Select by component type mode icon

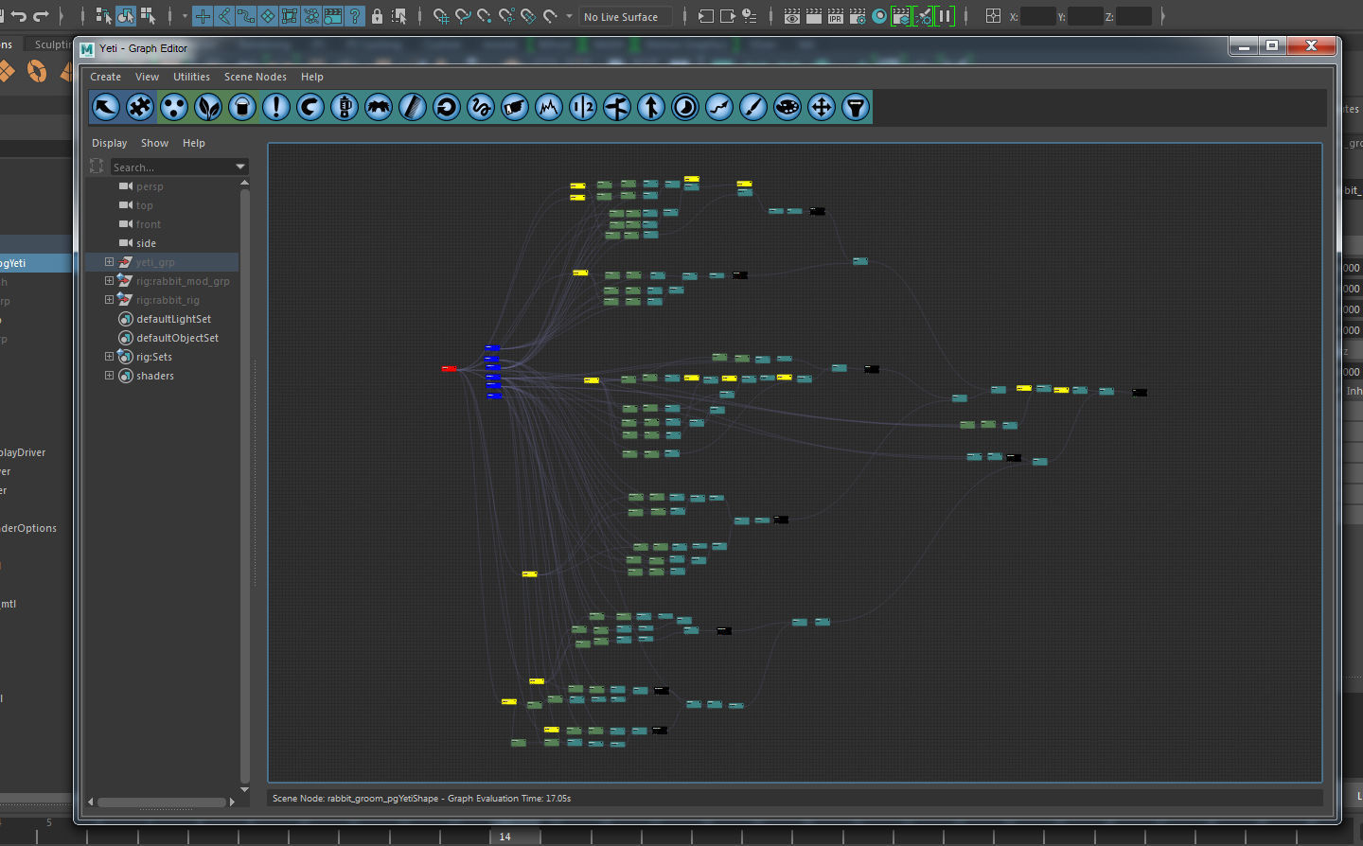pyautogui.click(x=149, y=16)
